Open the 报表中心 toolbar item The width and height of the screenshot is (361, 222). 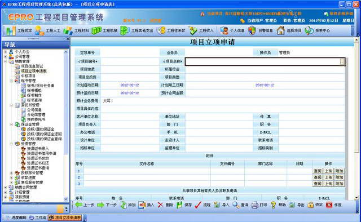click(317, 30)
